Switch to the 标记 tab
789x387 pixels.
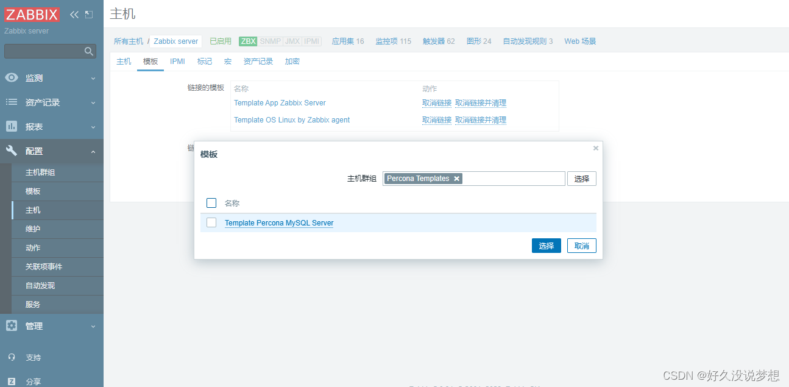click(205, 62)
